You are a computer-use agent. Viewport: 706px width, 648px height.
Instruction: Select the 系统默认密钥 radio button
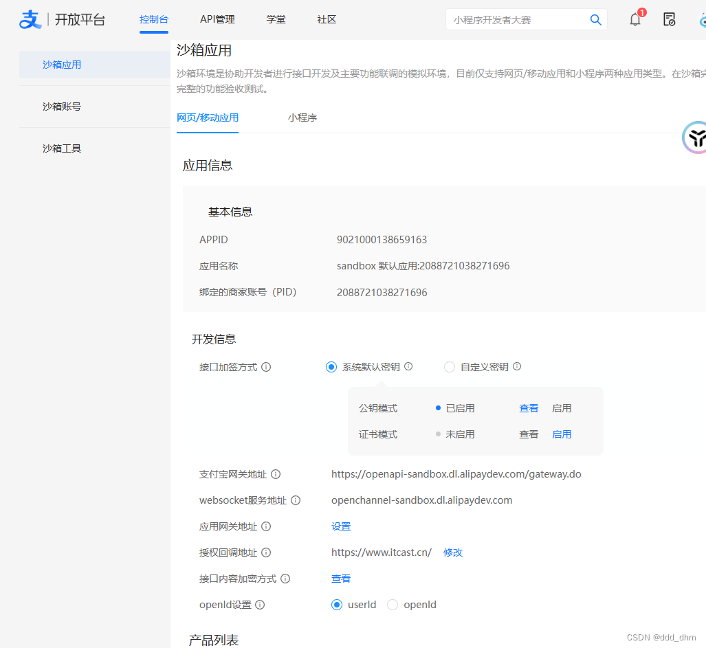(331, 367)
